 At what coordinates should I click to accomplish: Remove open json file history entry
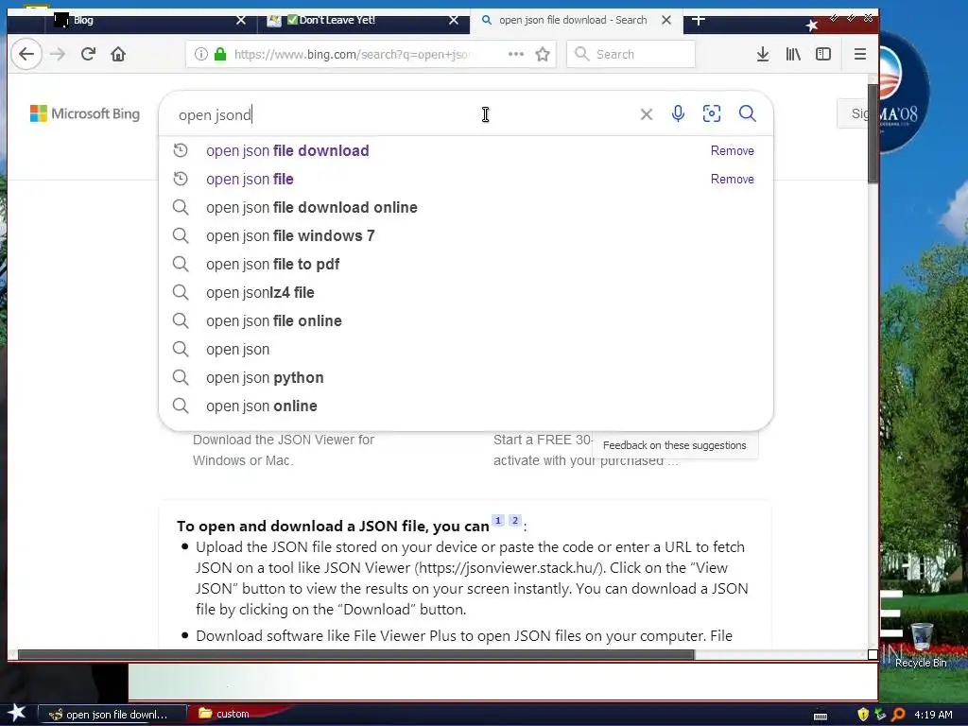pyautogui.click(x=733, y=179)
